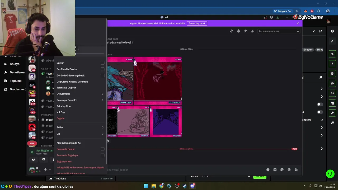The width and height of the screenshot is (338, 190).
Task: Open notification settings bell icon
Action: click(238, 31)
